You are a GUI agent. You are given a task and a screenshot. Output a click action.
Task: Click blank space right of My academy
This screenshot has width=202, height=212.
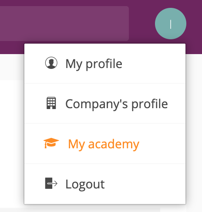coord(162,144)
